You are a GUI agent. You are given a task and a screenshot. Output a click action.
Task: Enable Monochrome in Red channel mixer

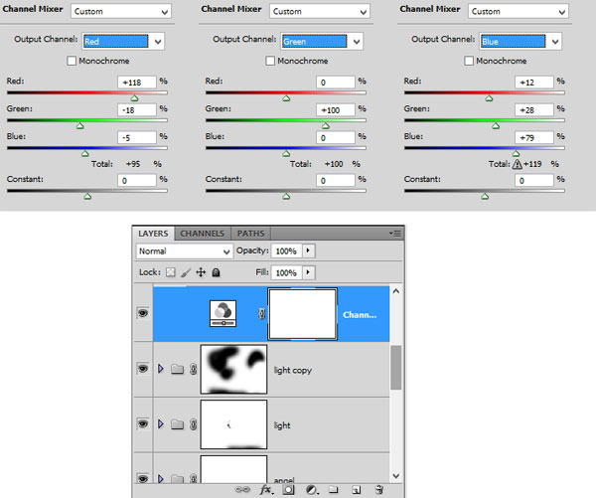click(72, 61)
